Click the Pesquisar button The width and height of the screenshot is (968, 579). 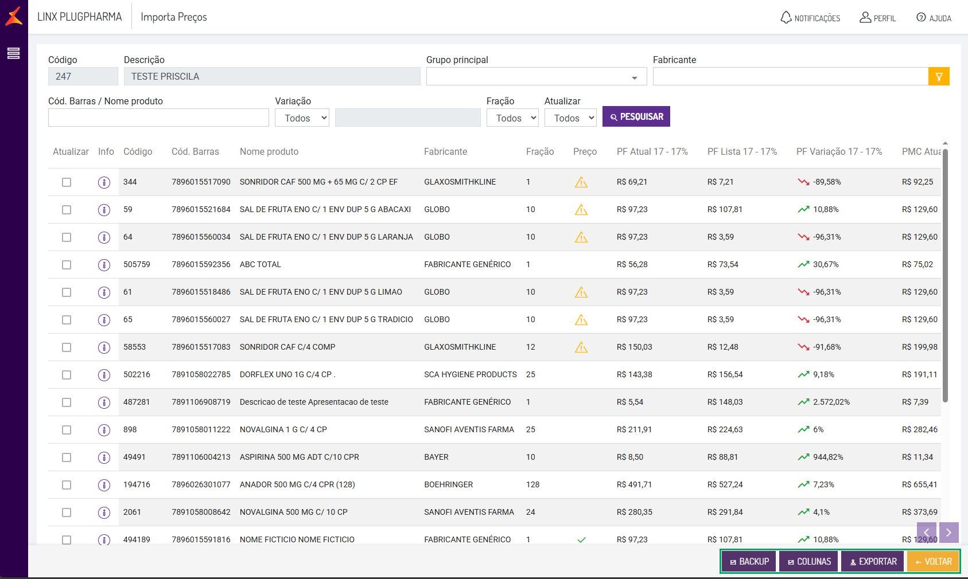636,116
